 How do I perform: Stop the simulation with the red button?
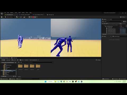point(33,17)
